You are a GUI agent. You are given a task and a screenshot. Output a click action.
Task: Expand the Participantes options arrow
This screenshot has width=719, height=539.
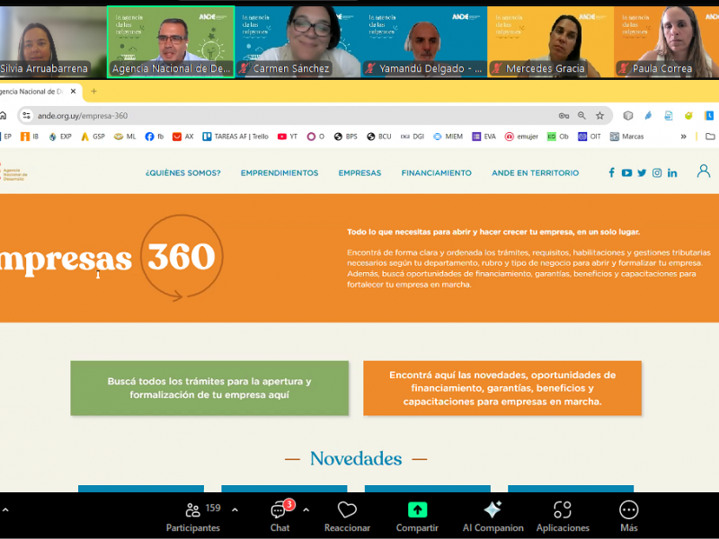click(x=235, y=509)
